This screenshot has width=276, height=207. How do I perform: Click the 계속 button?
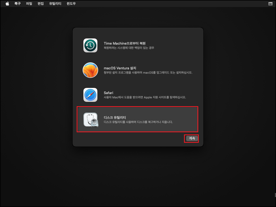(192, 138)
